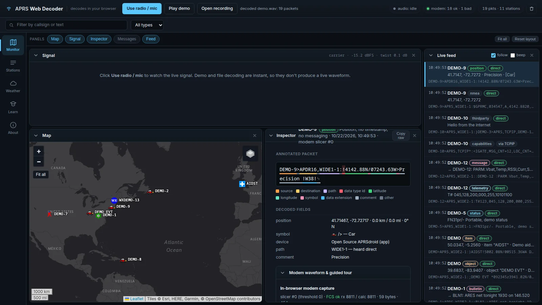Image resolution: width=542 pixels, height=305 pixels.
Task: Close the Map panel
Action: pos(255,136)
